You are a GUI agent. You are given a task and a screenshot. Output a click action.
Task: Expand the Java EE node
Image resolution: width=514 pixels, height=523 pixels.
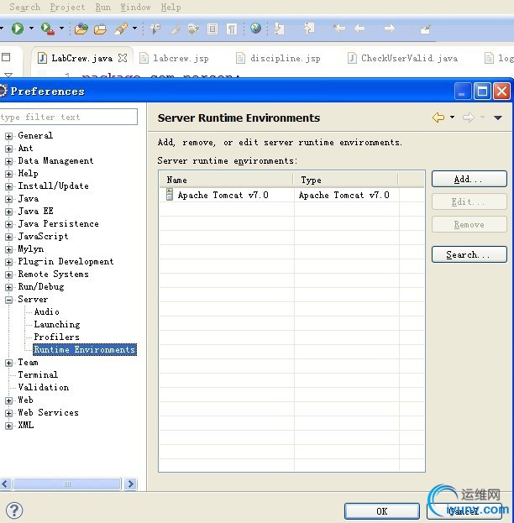pos(9,212)
